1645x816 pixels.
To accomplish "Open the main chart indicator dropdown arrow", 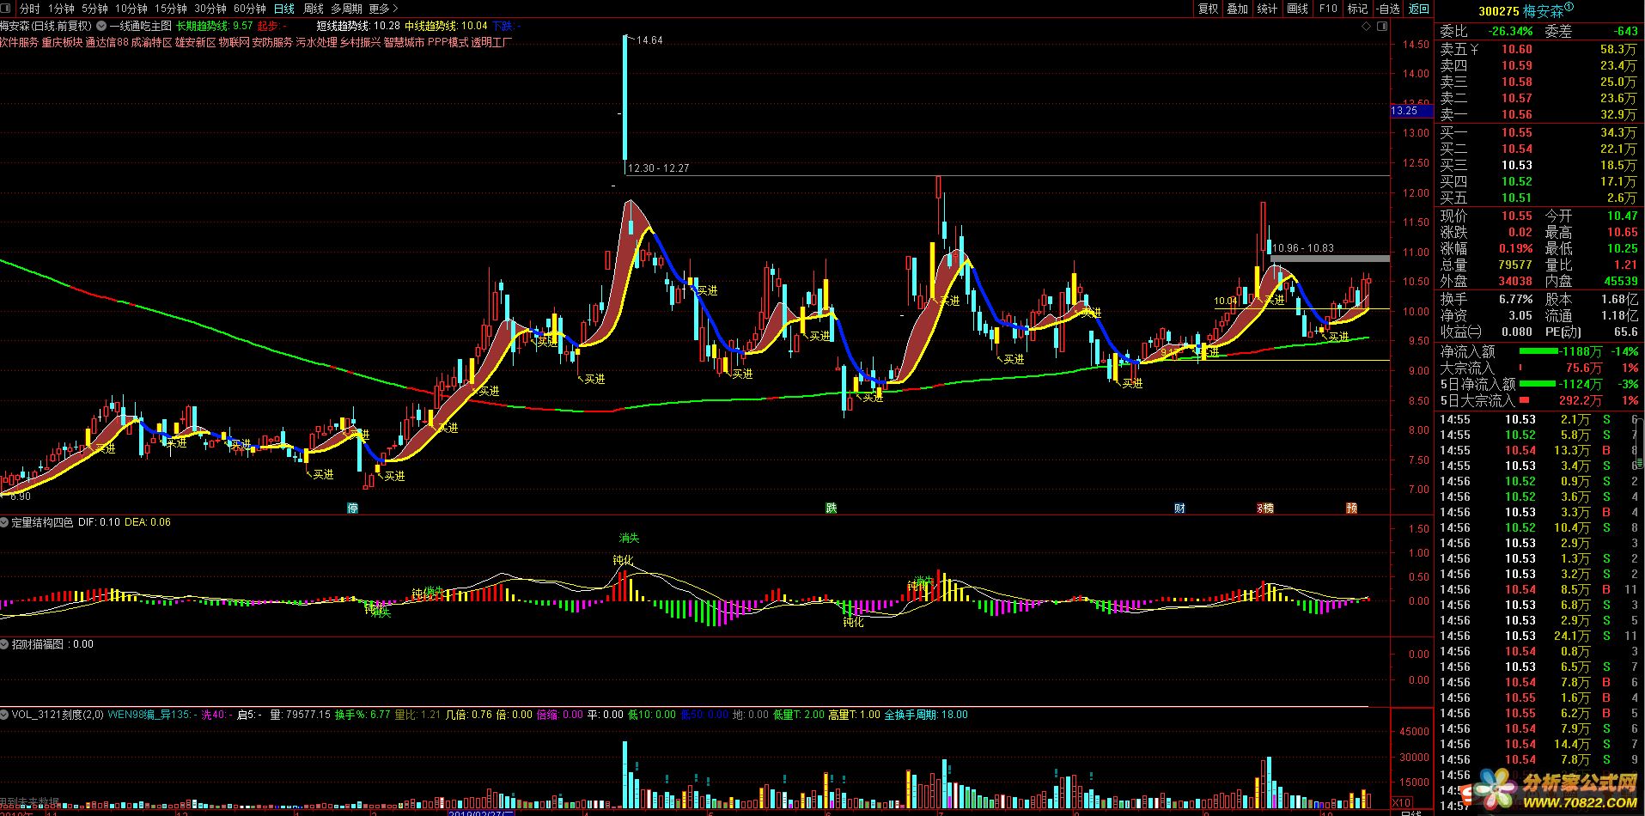I will (102, 26).
